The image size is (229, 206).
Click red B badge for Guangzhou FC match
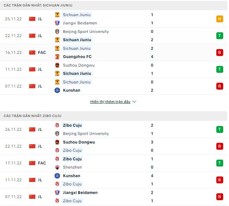tap(219, 53)
